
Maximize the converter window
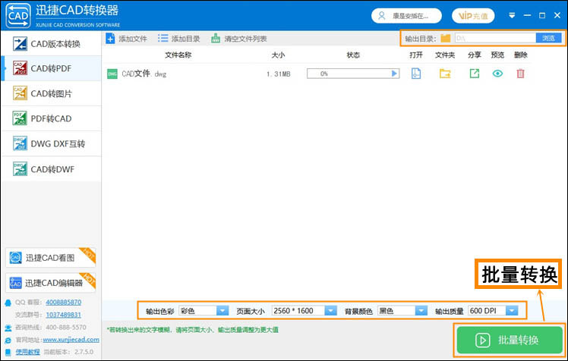542,15
